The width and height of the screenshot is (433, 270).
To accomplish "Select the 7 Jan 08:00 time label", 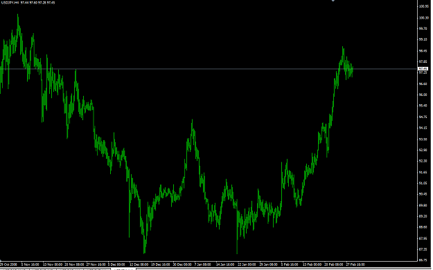I will tap(203, 264).
